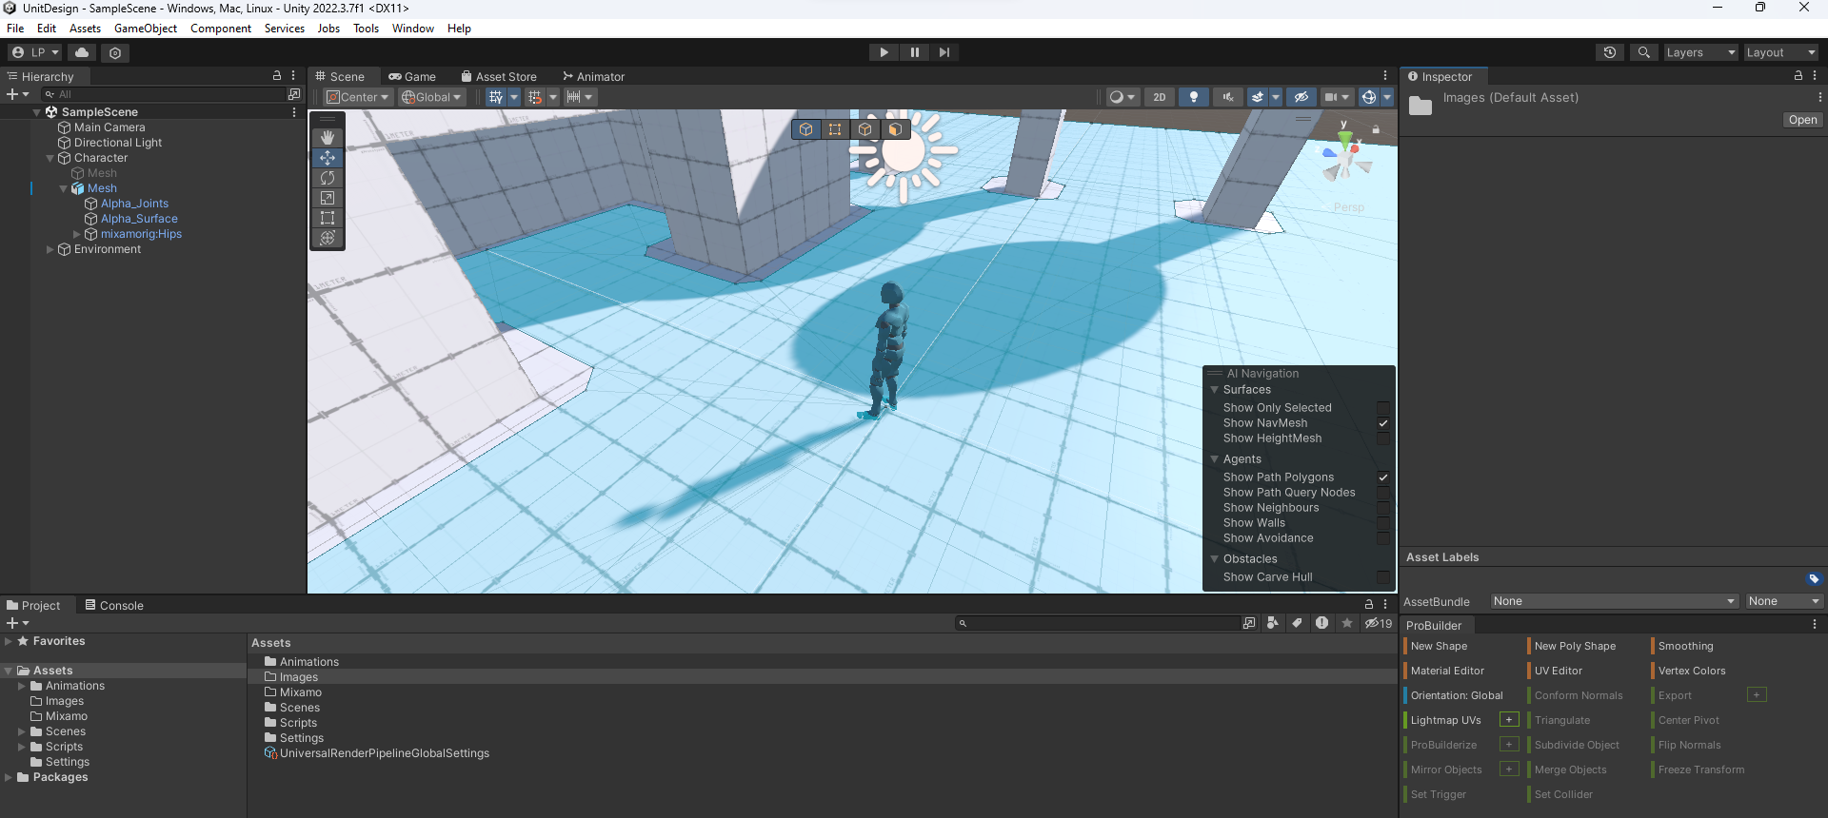The image size is (1828, 818).
Task: Select the Rect tool
Action: pyautogui.click(x=328, y=218)
